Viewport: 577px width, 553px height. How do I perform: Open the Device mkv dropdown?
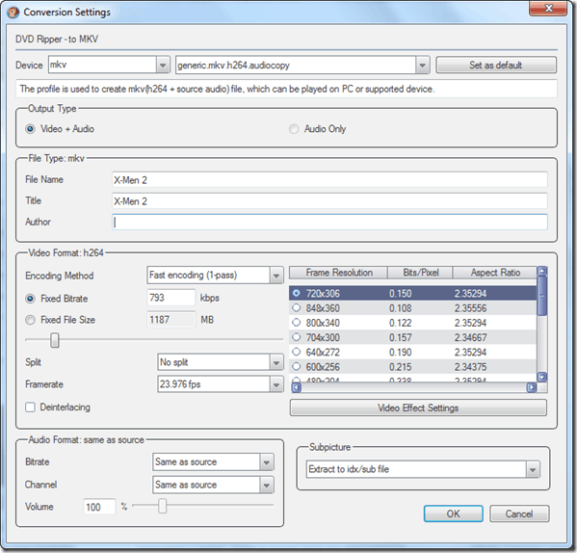tap(162, 66)
